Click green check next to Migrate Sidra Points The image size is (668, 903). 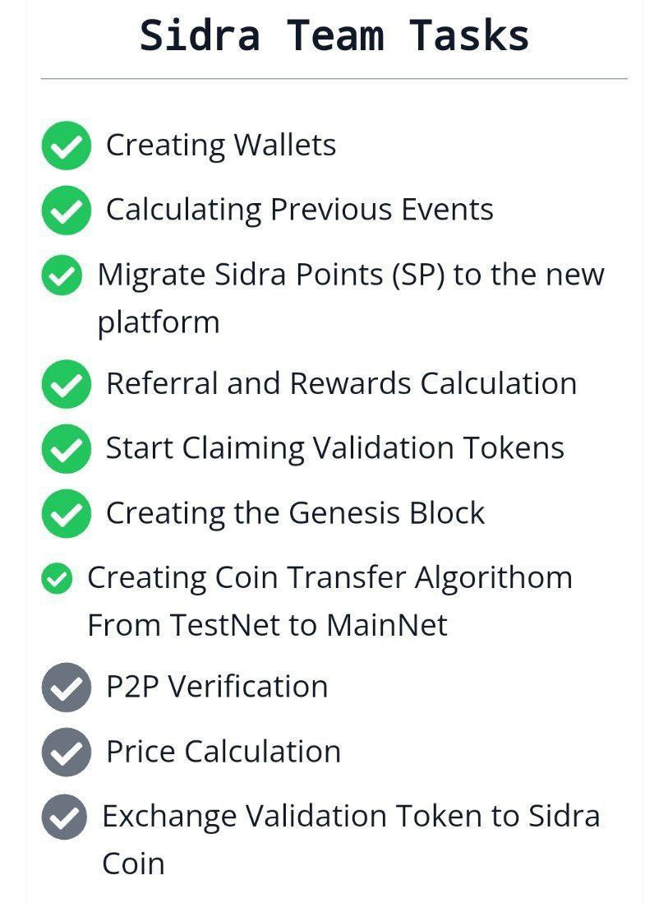click(62, 275)
